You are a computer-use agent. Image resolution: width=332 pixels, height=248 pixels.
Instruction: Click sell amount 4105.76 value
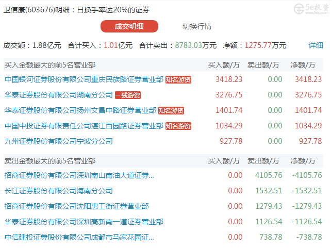tap(269, 175)
